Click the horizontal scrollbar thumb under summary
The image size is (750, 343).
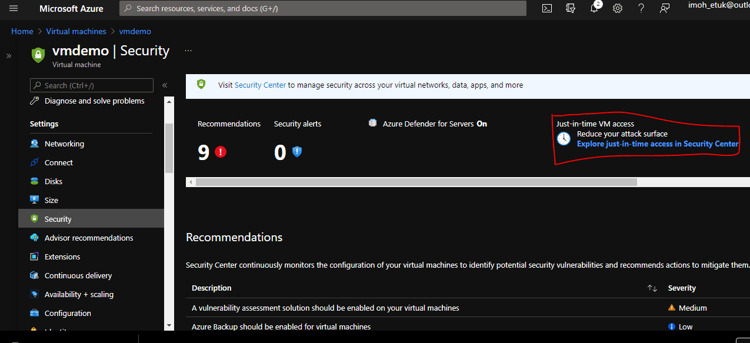pyautogui.click(x=416, y=182)
